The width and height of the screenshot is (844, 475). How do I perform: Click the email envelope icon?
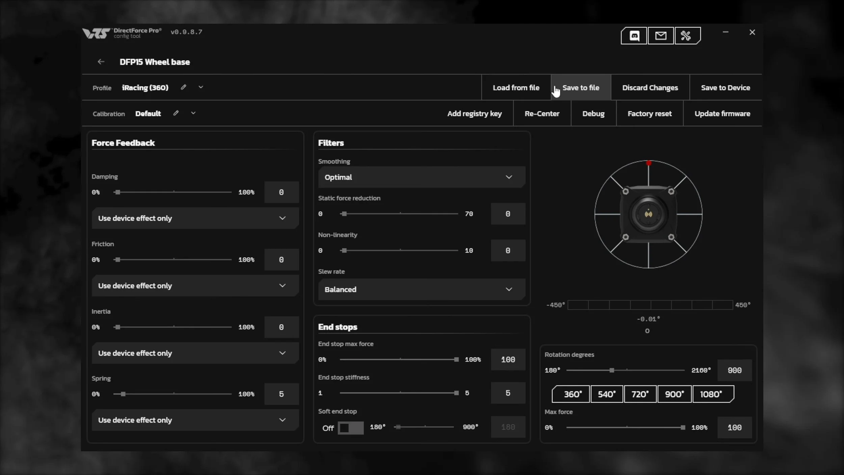tap(661, 35)
